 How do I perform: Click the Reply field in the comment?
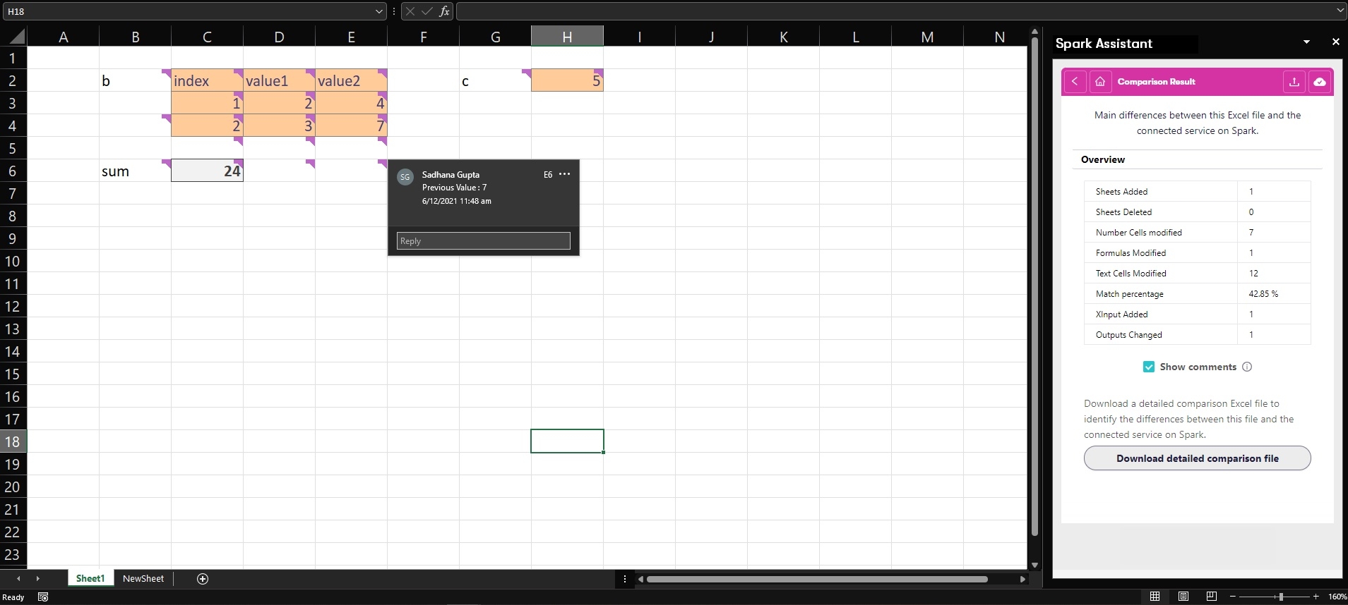tap(483, 241)
